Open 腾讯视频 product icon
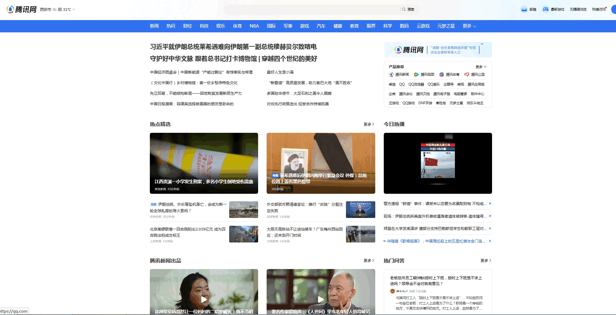This screenshot has width=616, height=315. click(416, 75)
